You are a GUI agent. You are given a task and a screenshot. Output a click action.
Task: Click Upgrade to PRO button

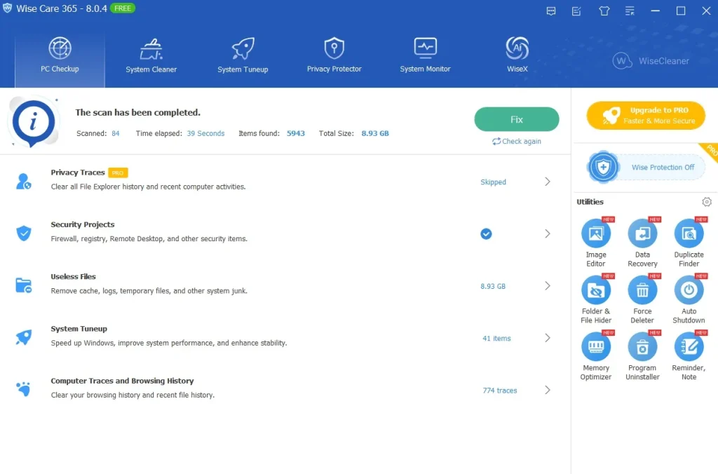(646, 116)
